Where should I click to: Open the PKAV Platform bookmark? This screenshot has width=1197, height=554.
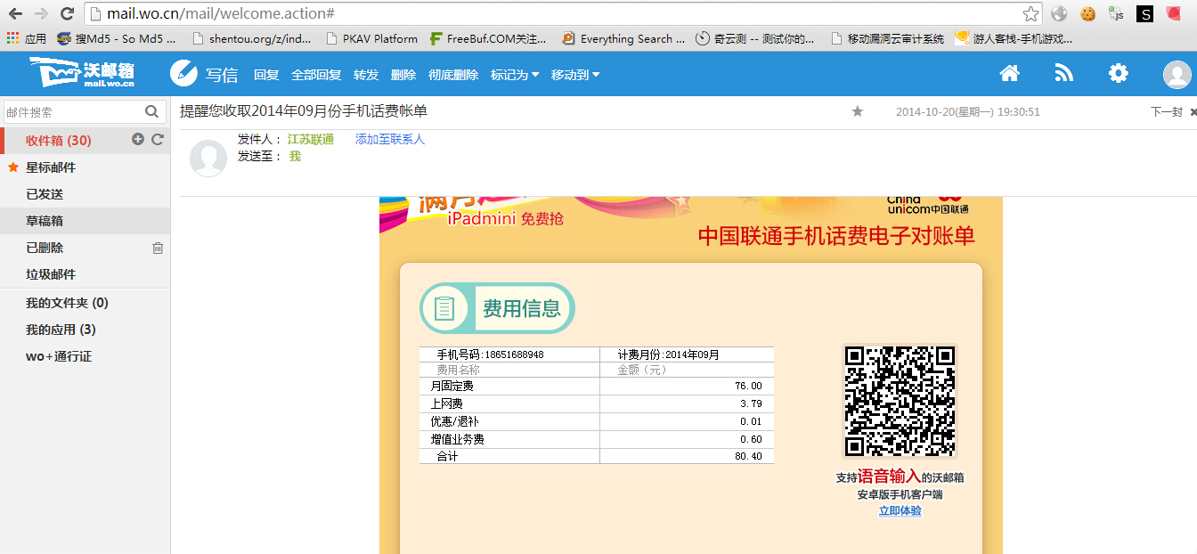tap(372, 38)
